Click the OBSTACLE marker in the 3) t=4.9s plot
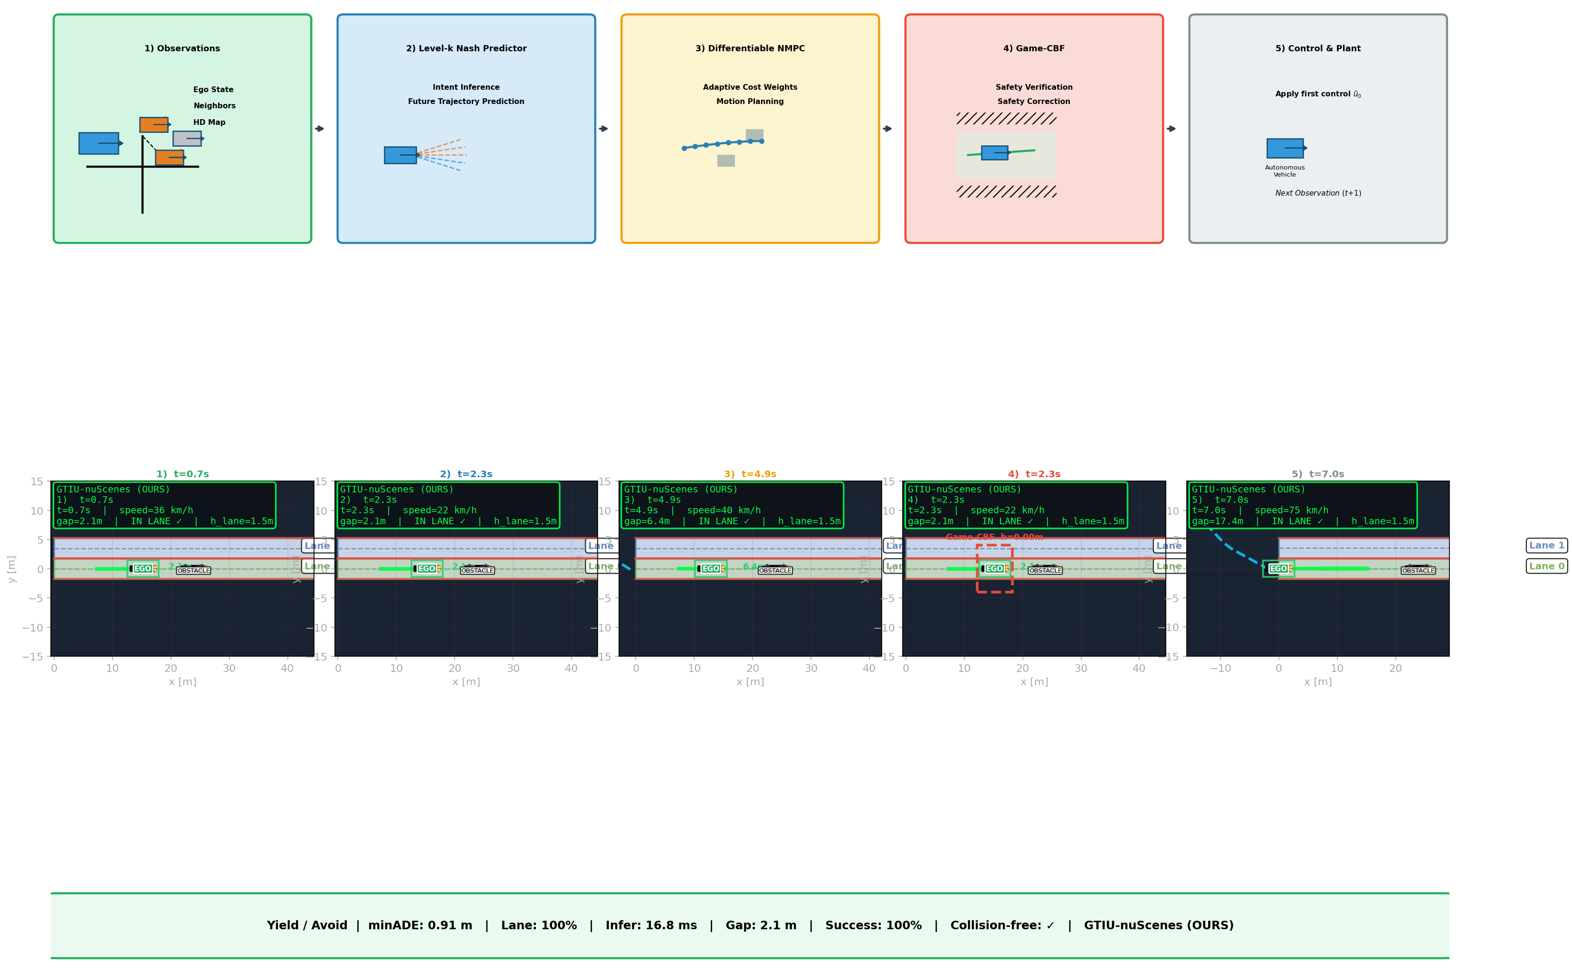The width and height of the screenshot is (1572, 972). 775,570
